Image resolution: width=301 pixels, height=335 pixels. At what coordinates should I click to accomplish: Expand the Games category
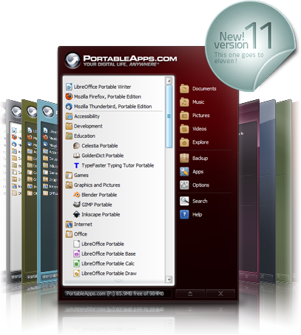(77, 175)
